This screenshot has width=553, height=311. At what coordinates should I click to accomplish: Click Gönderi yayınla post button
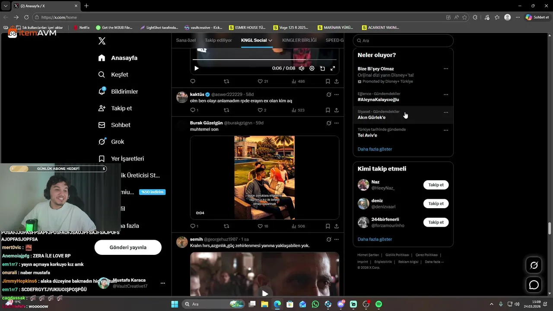[128, 248]
